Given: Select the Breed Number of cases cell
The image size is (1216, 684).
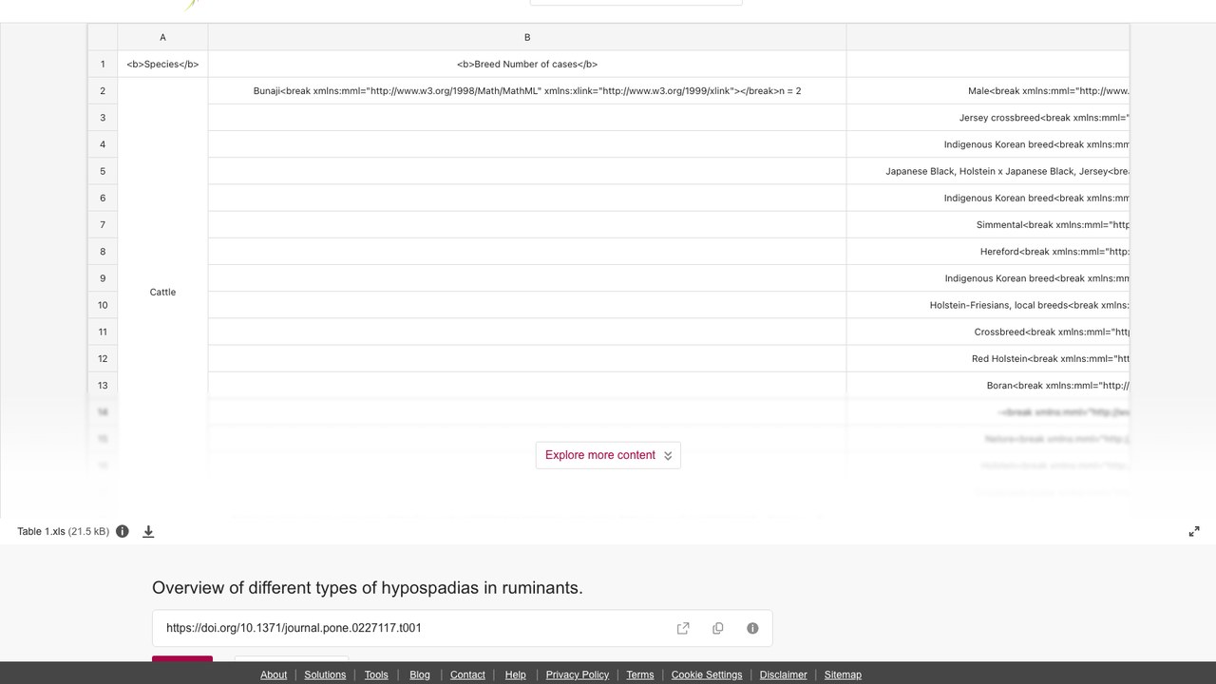Looking at the screenshot, I should click(527, 64).
